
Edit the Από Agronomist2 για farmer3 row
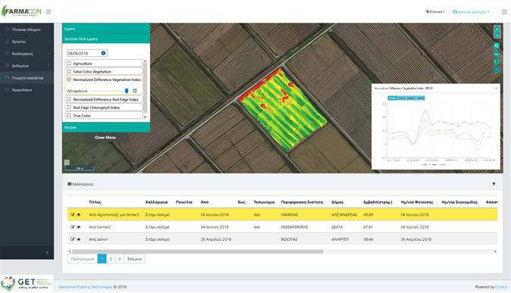click(72, 214)
